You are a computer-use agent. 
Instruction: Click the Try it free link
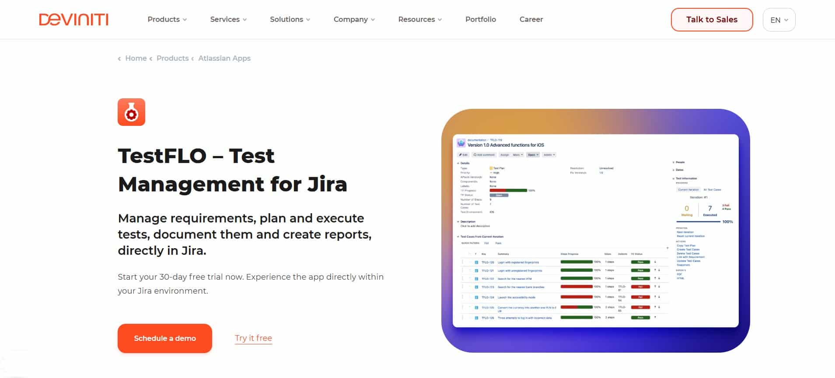[253, 338]
